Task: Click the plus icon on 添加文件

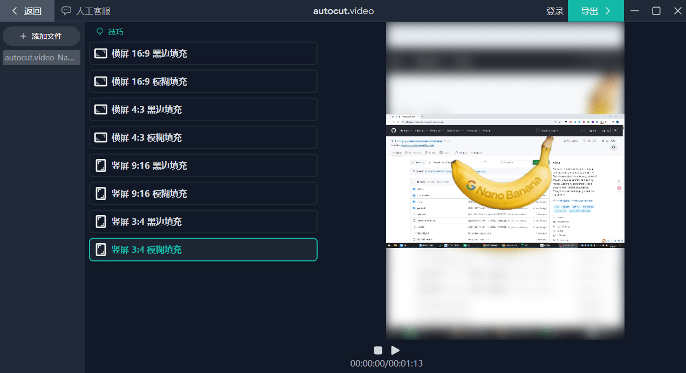Action: [x=23, y=36]
